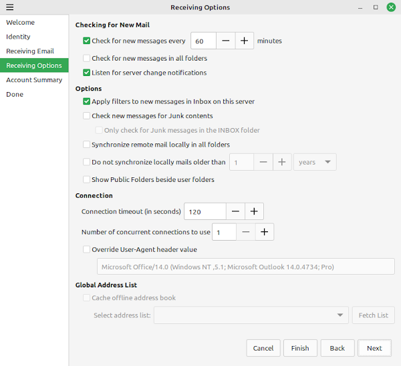Viewport: 401px width, 366px height.
Task: Expand the Select address list combo box
Action: 251,315
